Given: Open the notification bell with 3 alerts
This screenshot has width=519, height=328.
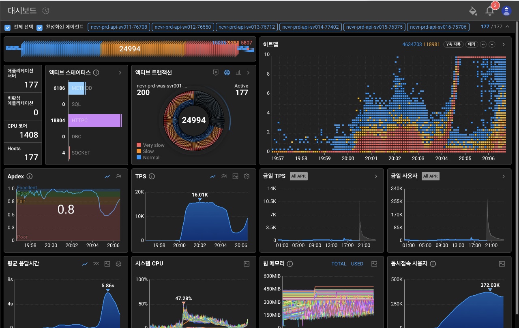Looking at the screenshot, I should (x=490, y=11).
